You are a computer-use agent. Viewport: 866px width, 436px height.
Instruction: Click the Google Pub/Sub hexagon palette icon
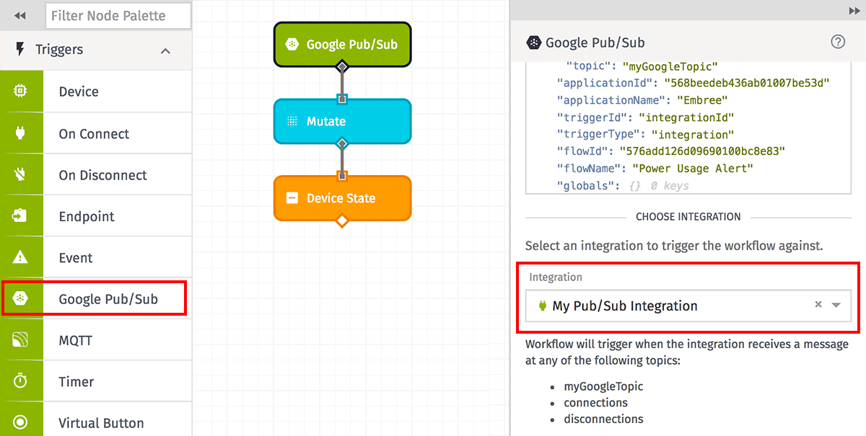20,299
